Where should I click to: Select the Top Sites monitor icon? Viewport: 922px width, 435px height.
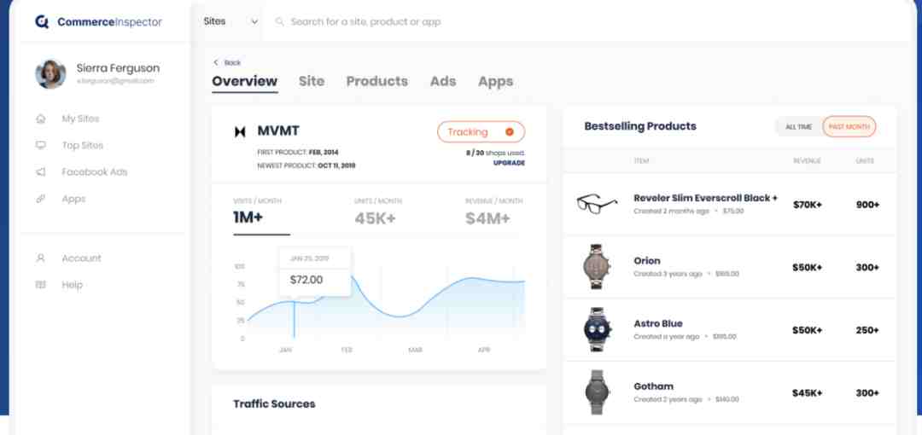41,145
